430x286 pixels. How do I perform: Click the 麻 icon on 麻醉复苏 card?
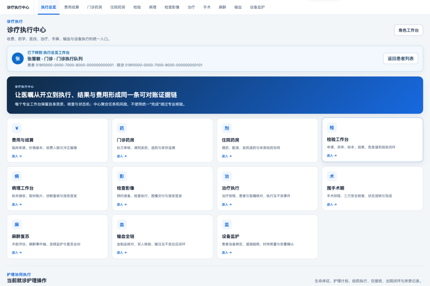(17, 224)
